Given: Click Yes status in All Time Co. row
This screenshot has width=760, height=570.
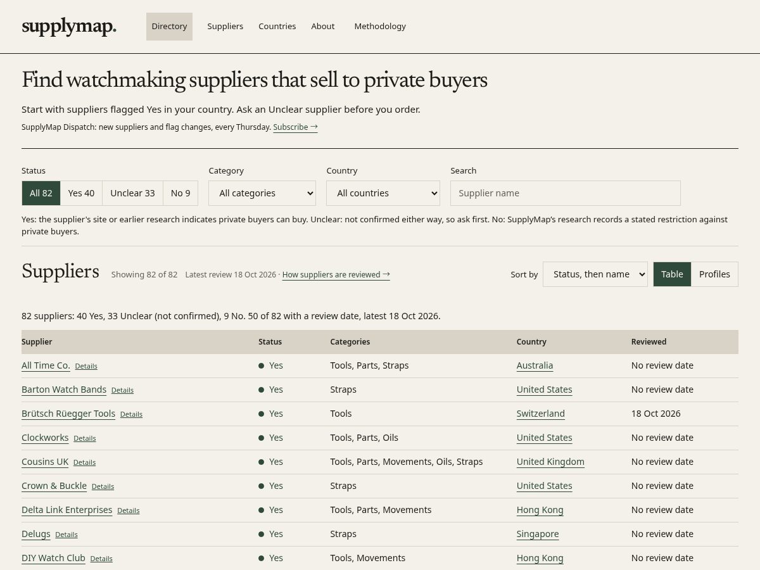Looking at the screenshot, I should pyautogui.click(x=271, y=365).
